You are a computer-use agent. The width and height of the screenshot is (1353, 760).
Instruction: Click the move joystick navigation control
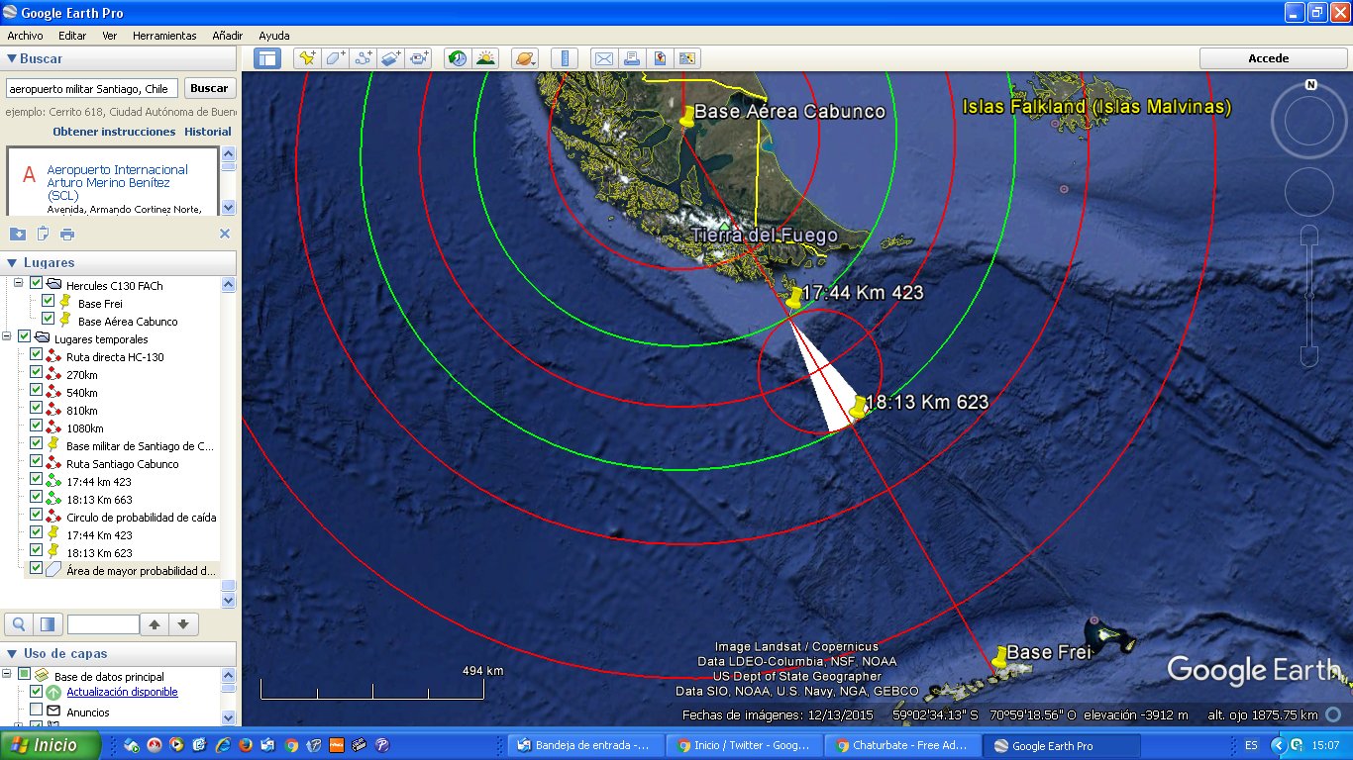click(1309, 192)
